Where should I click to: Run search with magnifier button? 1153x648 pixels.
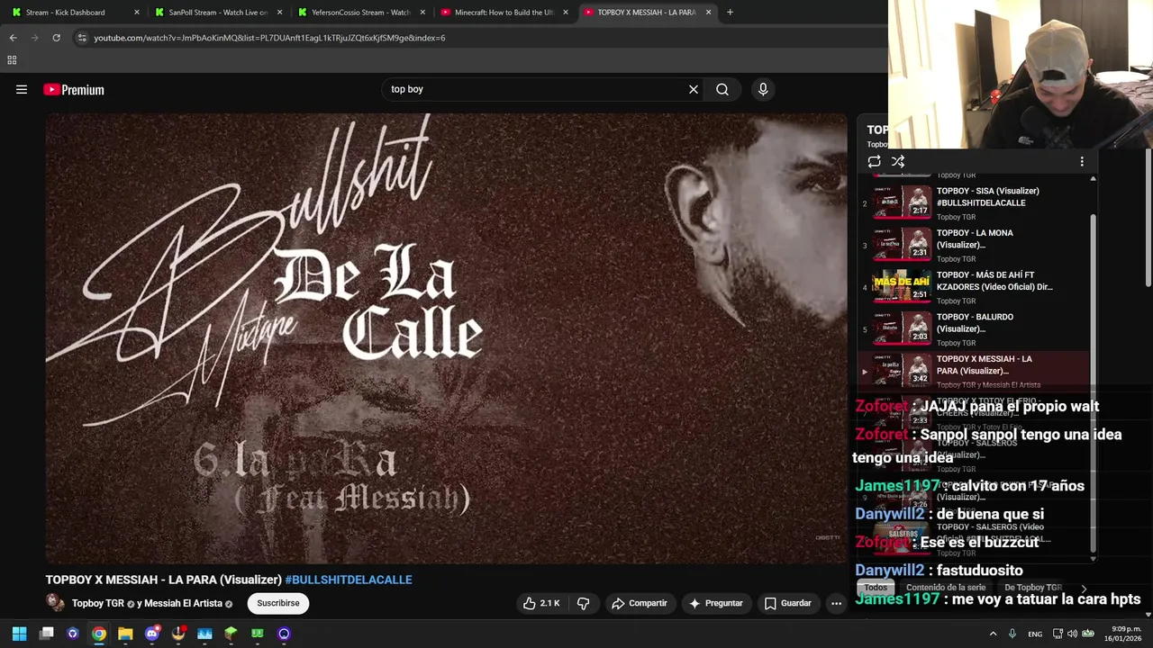click(722, 89)
